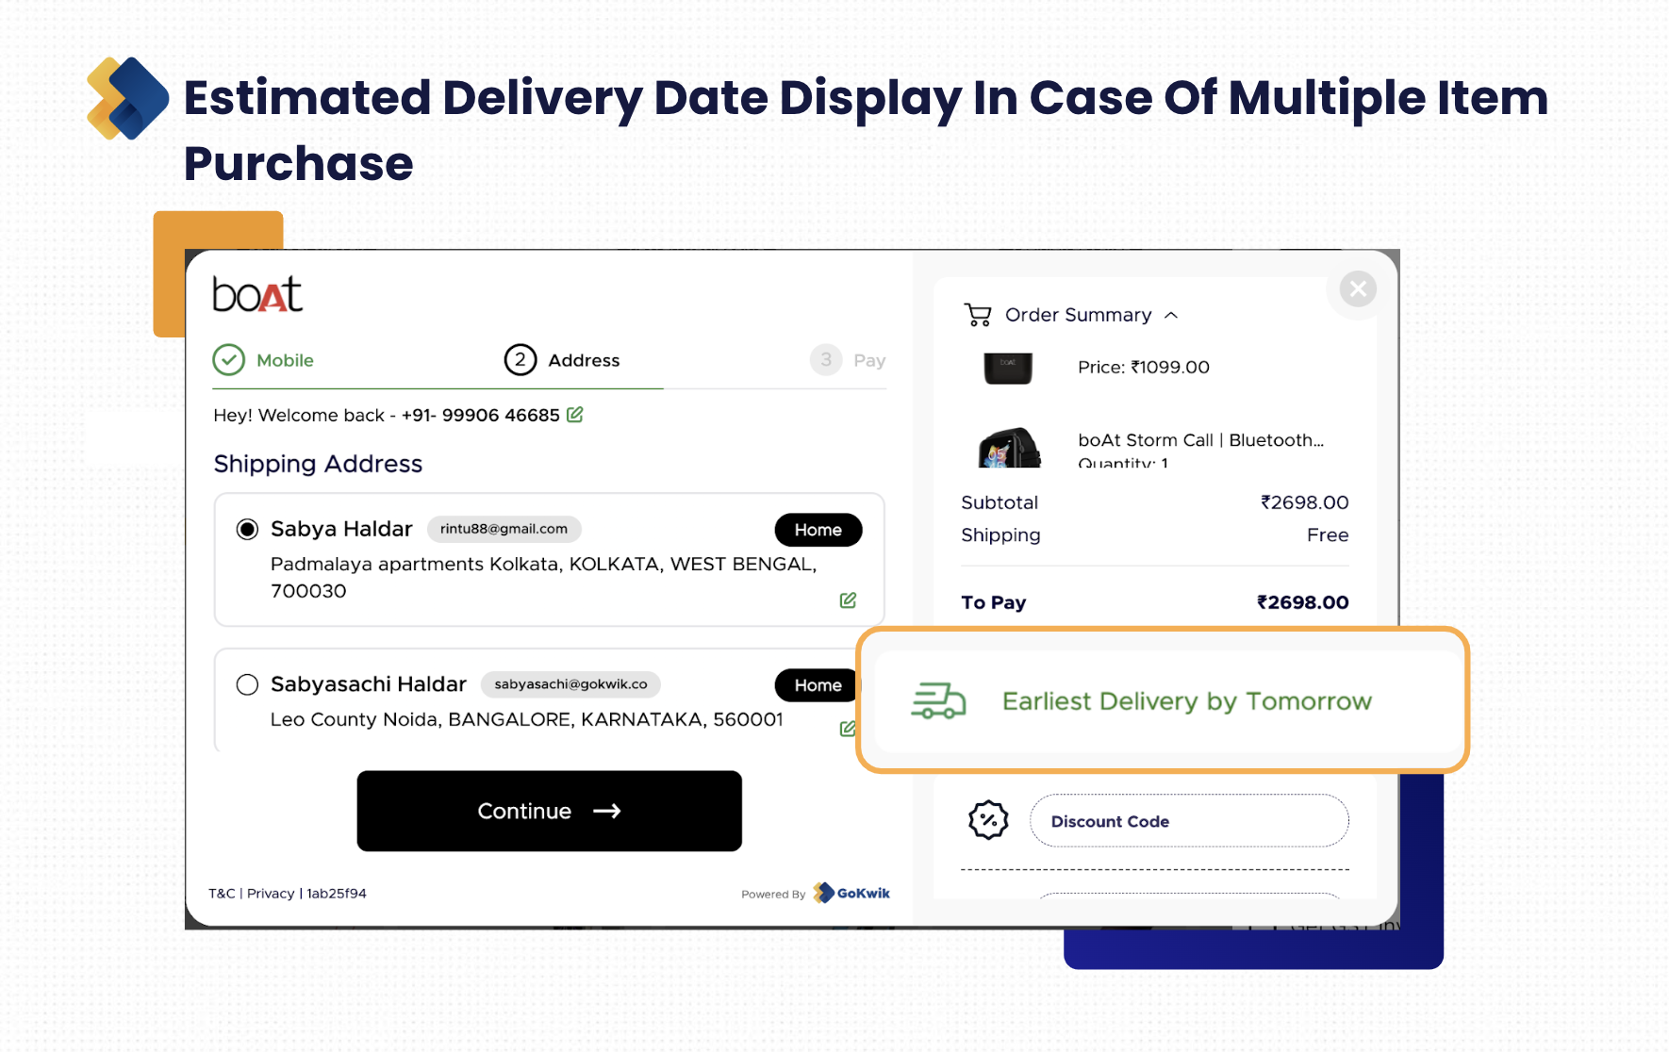Click the shopping cart icon in Order Summary

point(978,315)
